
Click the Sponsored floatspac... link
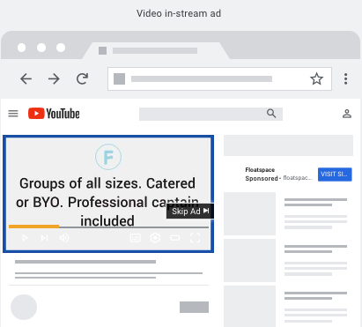click(x=278, y=178)
